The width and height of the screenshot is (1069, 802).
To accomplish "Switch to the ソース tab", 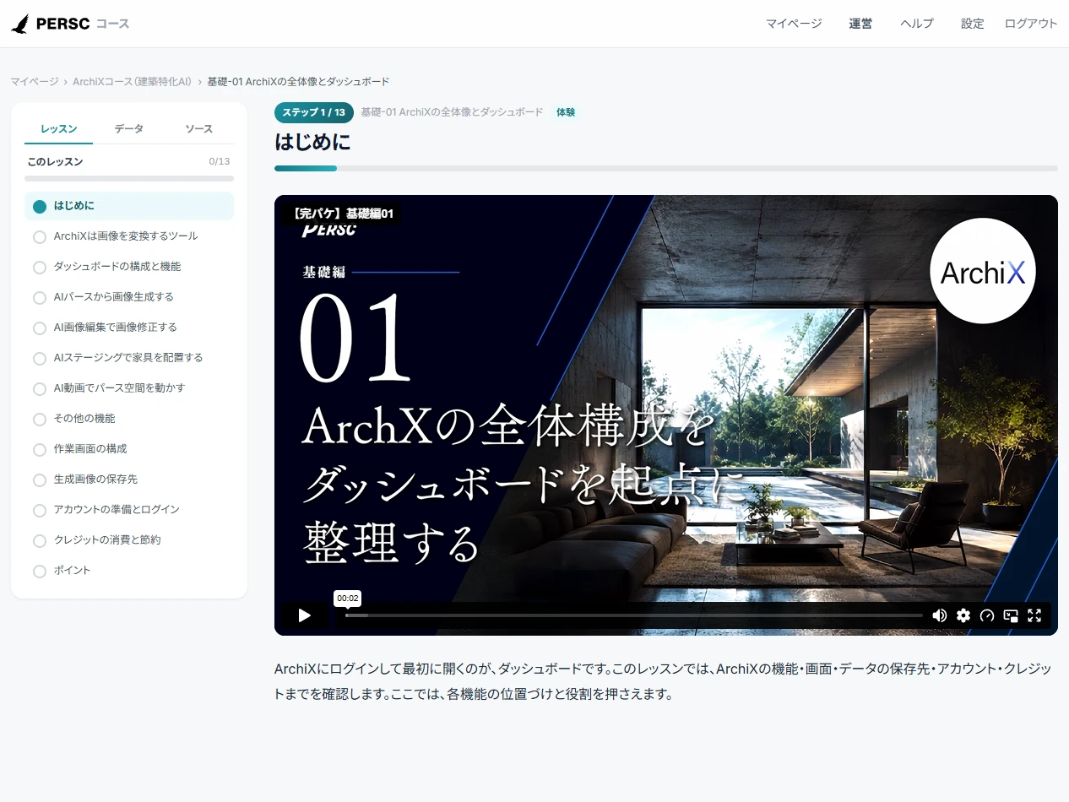I will point(199,129).
